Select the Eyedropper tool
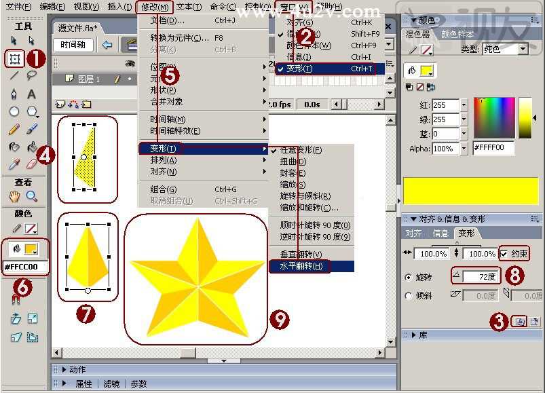Image resolution: width=545 pixels, height=393 pixels. (14, 164)
